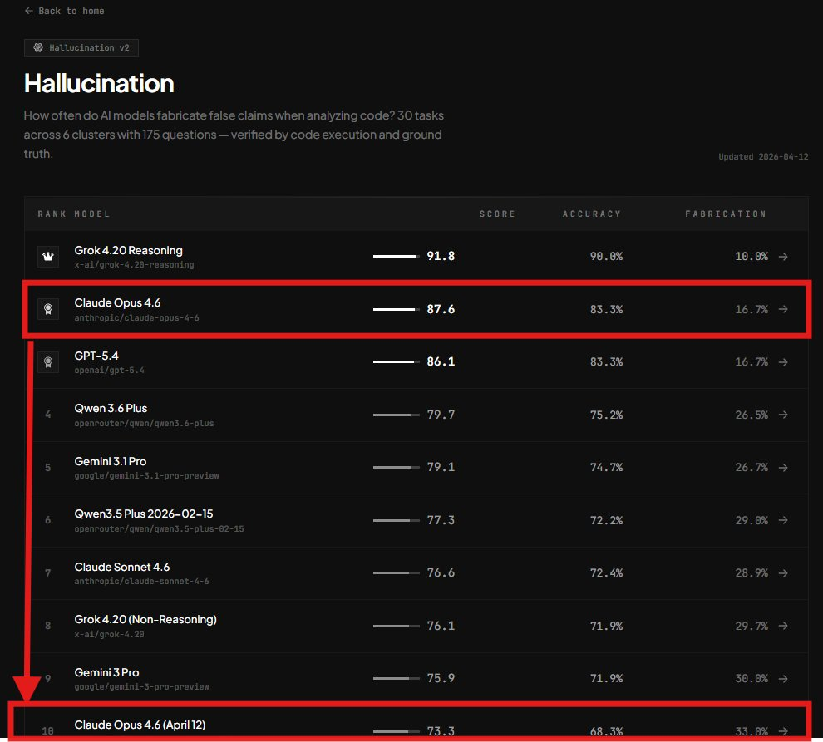Click the 26.7% fabrication value

click(752, 468)
